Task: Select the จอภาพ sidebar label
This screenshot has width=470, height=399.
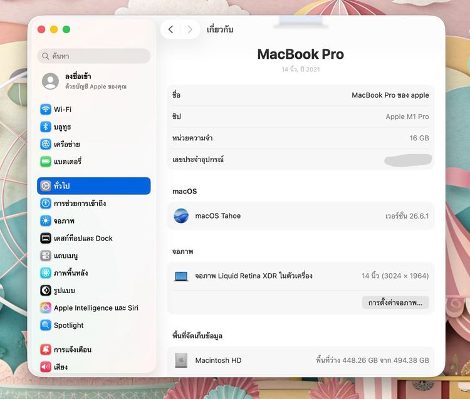Action: click(64, 221)
